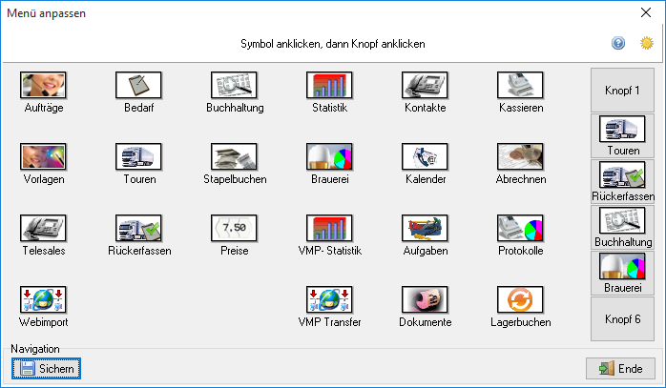Click the Buchhaltung button in right panel
The image size is (666, 388).
622,228
